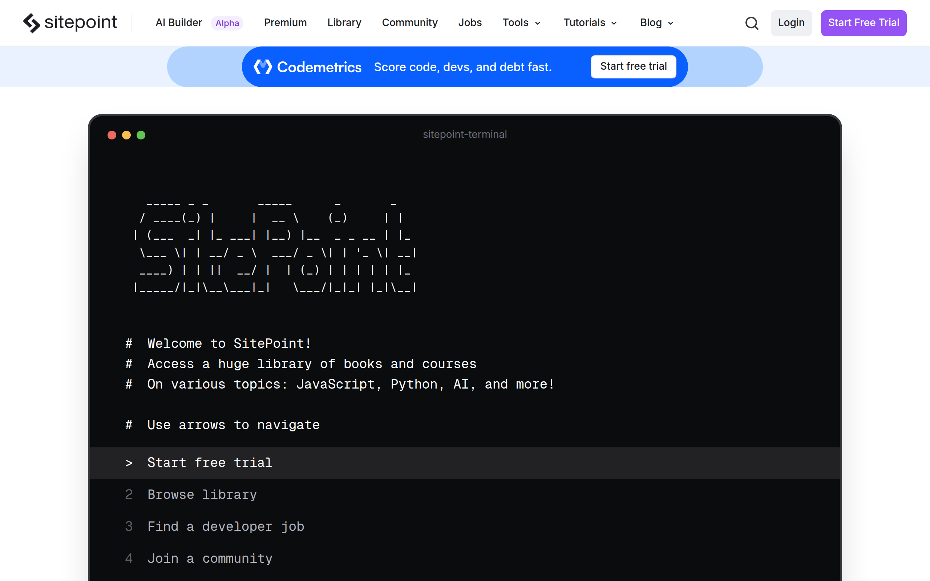930x581 pixels.
Task: Click the Login button
Action: tap(791, 23)
